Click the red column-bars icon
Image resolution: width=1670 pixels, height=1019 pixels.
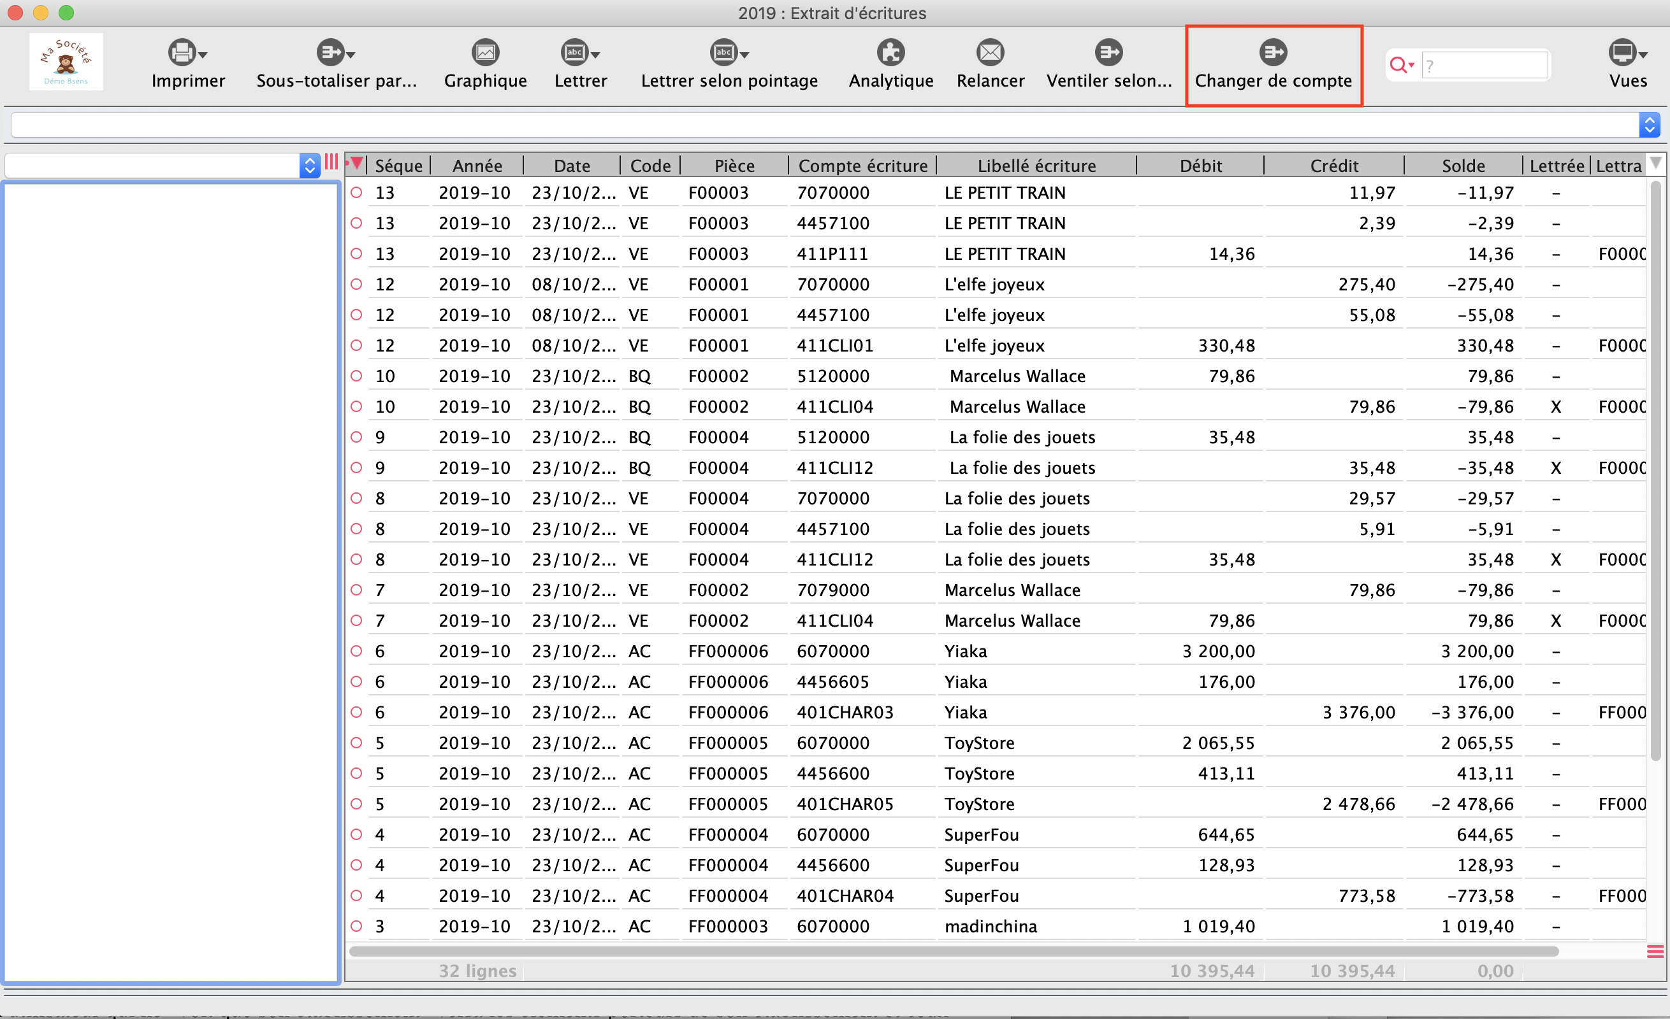331,162
